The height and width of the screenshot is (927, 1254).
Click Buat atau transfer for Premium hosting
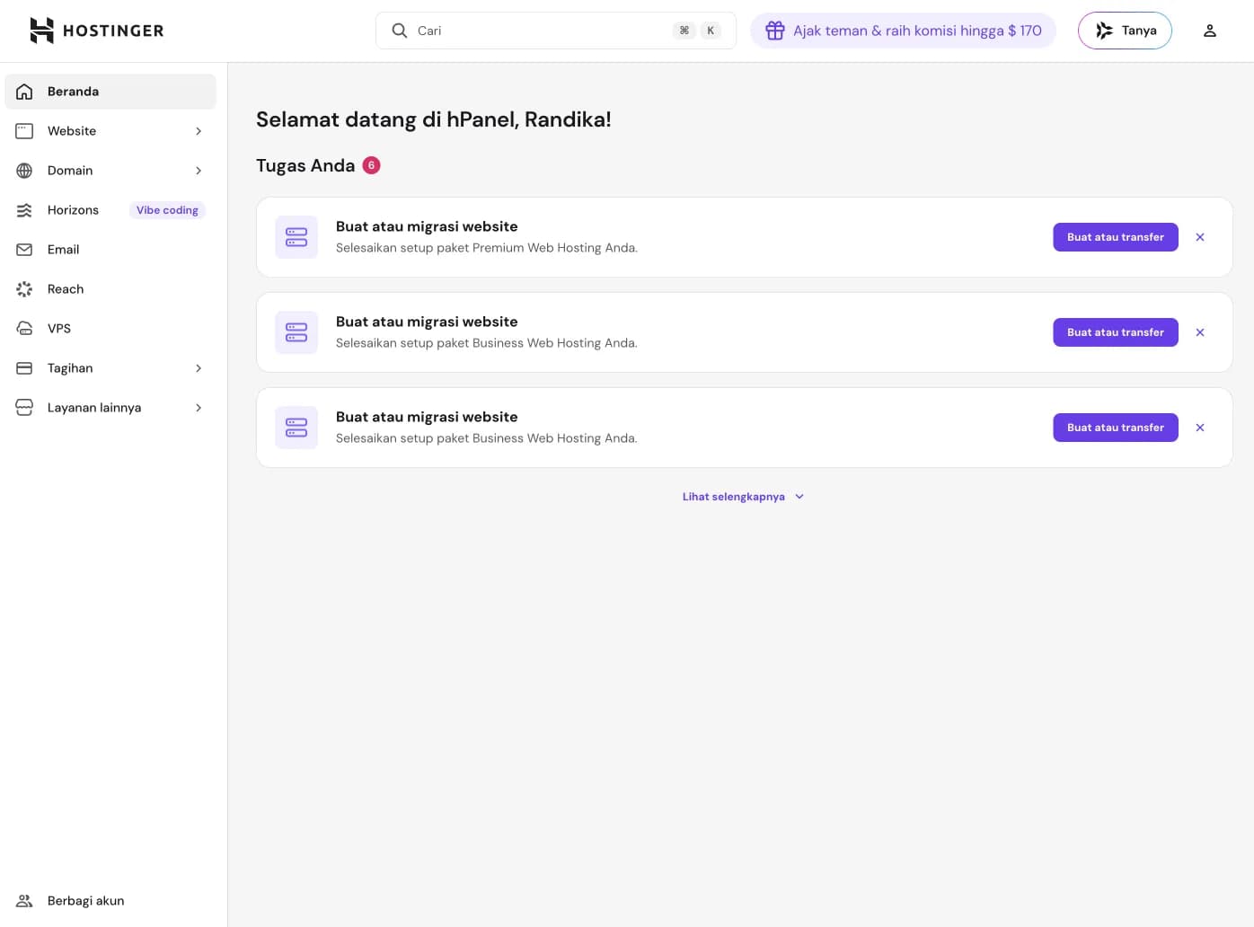click(1115, 237)
